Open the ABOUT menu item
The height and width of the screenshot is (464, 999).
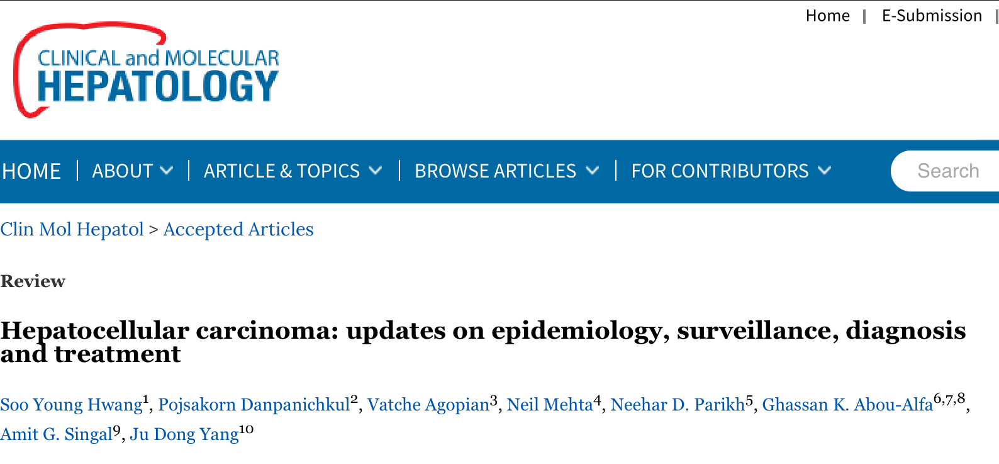tap(123, 171)
